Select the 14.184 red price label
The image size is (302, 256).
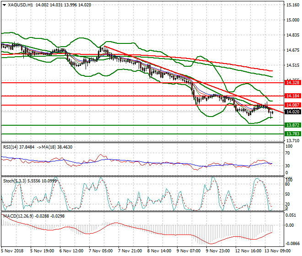[x=292, y=96]
